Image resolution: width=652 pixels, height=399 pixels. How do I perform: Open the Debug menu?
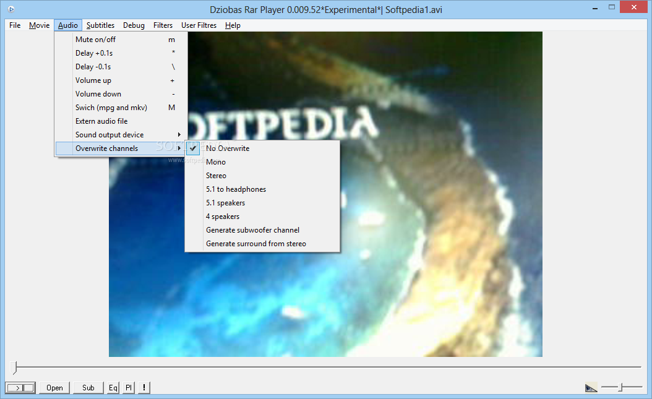point(134,25)
